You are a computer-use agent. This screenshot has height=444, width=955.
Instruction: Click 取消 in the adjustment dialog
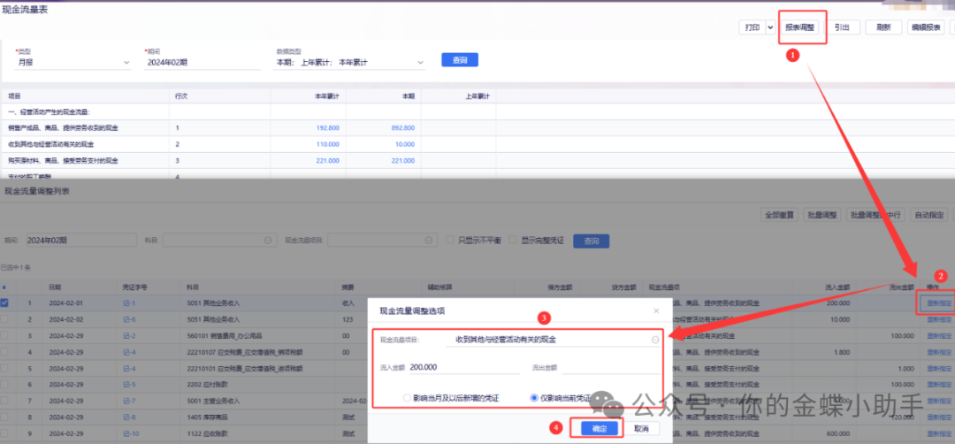click(640, 428)
